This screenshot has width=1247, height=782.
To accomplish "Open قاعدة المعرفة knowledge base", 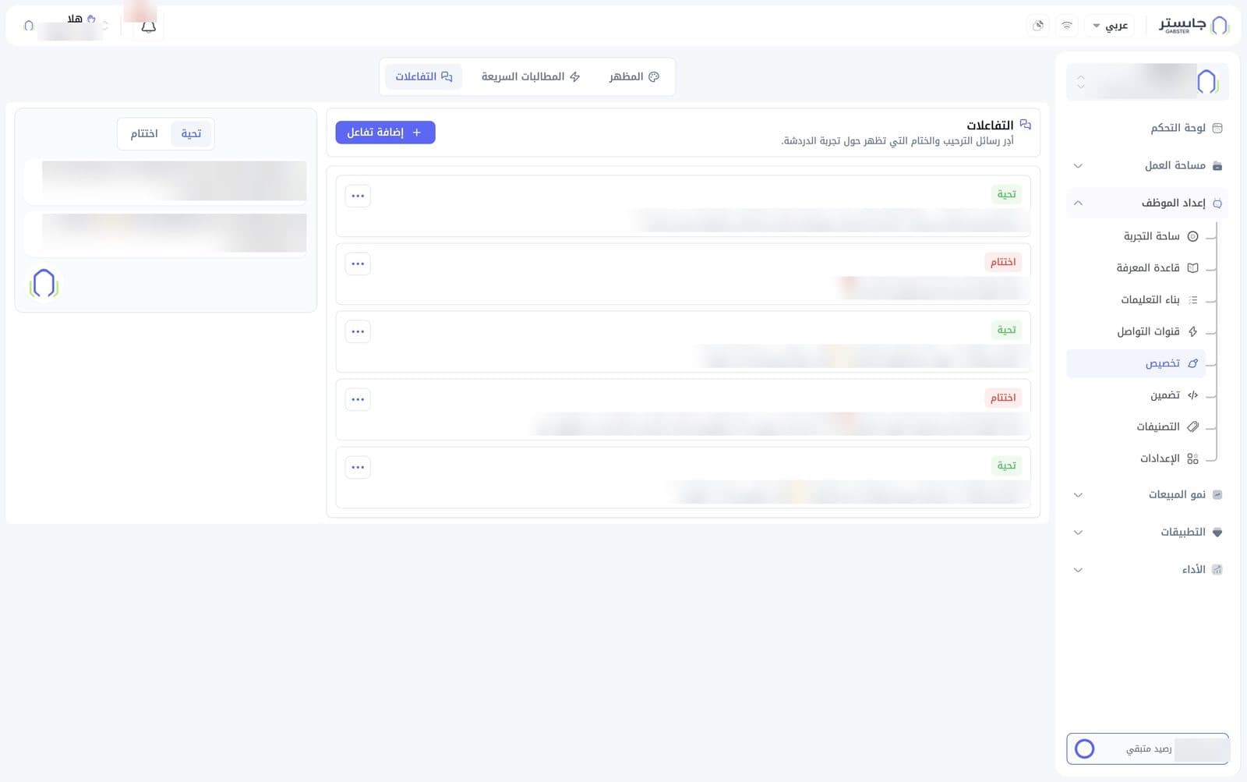I will click(1136, 268).
